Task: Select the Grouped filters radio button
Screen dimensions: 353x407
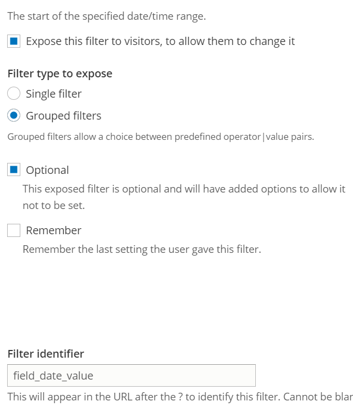Action: 14,116
